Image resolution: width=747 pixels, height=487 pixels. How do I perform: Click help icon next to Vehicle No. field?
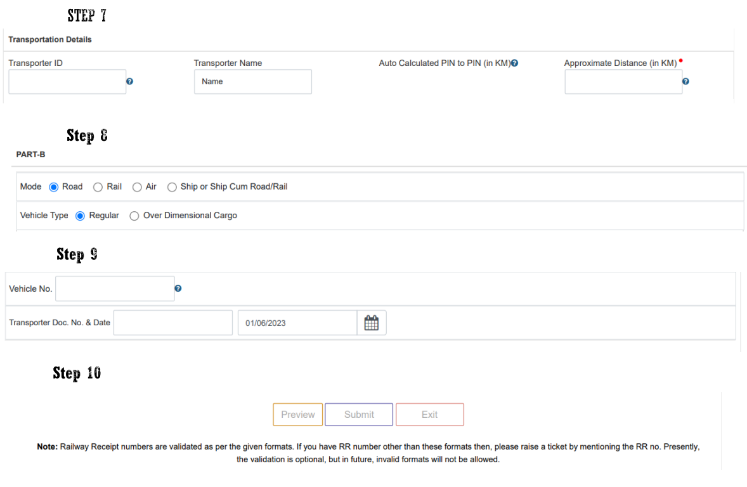pyautogui.click(x=178, y=289)
